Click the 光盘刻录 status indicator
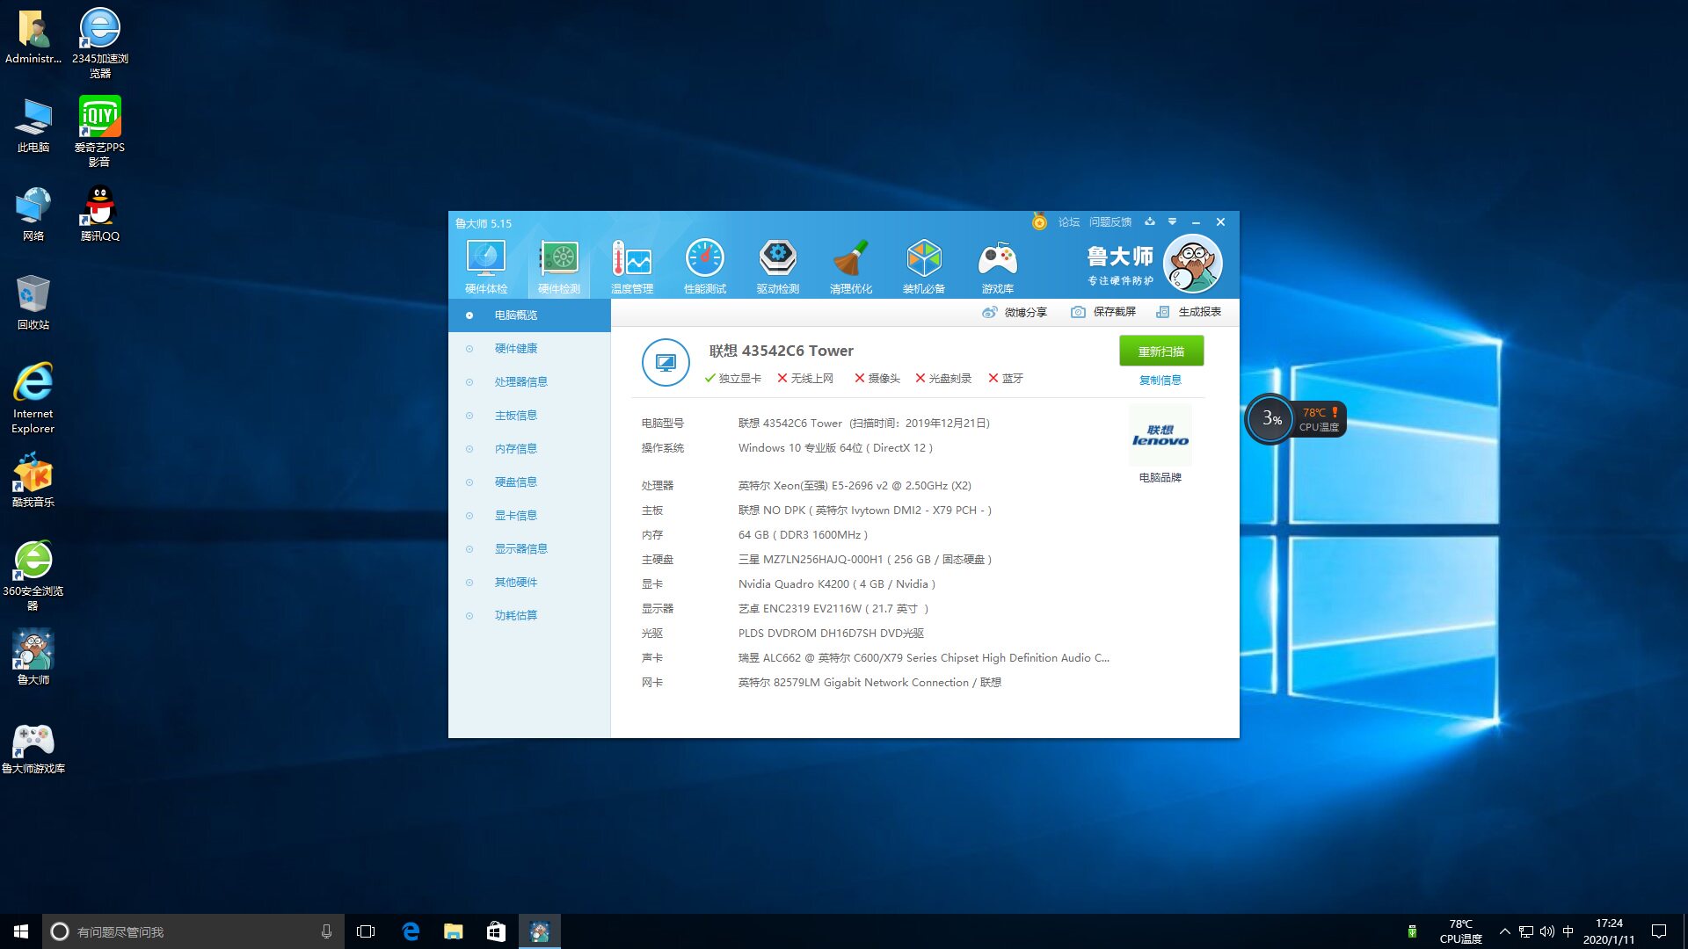This screenshot has width=1688, height=949. point(943,379)
